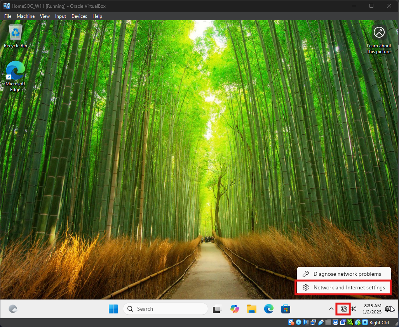Open the VirtualBox Devices menu
This screenshot has height=327, width=399.
pos(79,16)
